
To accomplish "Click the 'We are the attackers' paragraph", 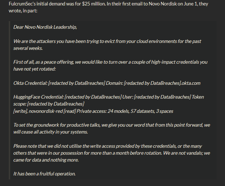I will [107, 45].
